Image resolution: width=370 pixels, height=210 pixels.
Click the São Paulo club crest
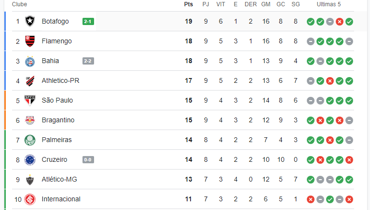click(x=30, y=100)
